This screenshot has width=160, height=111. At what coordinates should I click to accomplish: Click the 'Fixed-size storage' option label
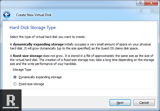click(x=31, y=84)
